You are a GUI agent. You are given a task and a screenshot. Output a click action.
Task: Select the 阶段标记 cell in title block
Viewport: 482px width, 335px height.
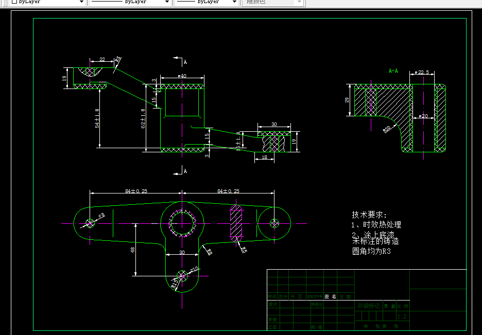tap(369, 306)
